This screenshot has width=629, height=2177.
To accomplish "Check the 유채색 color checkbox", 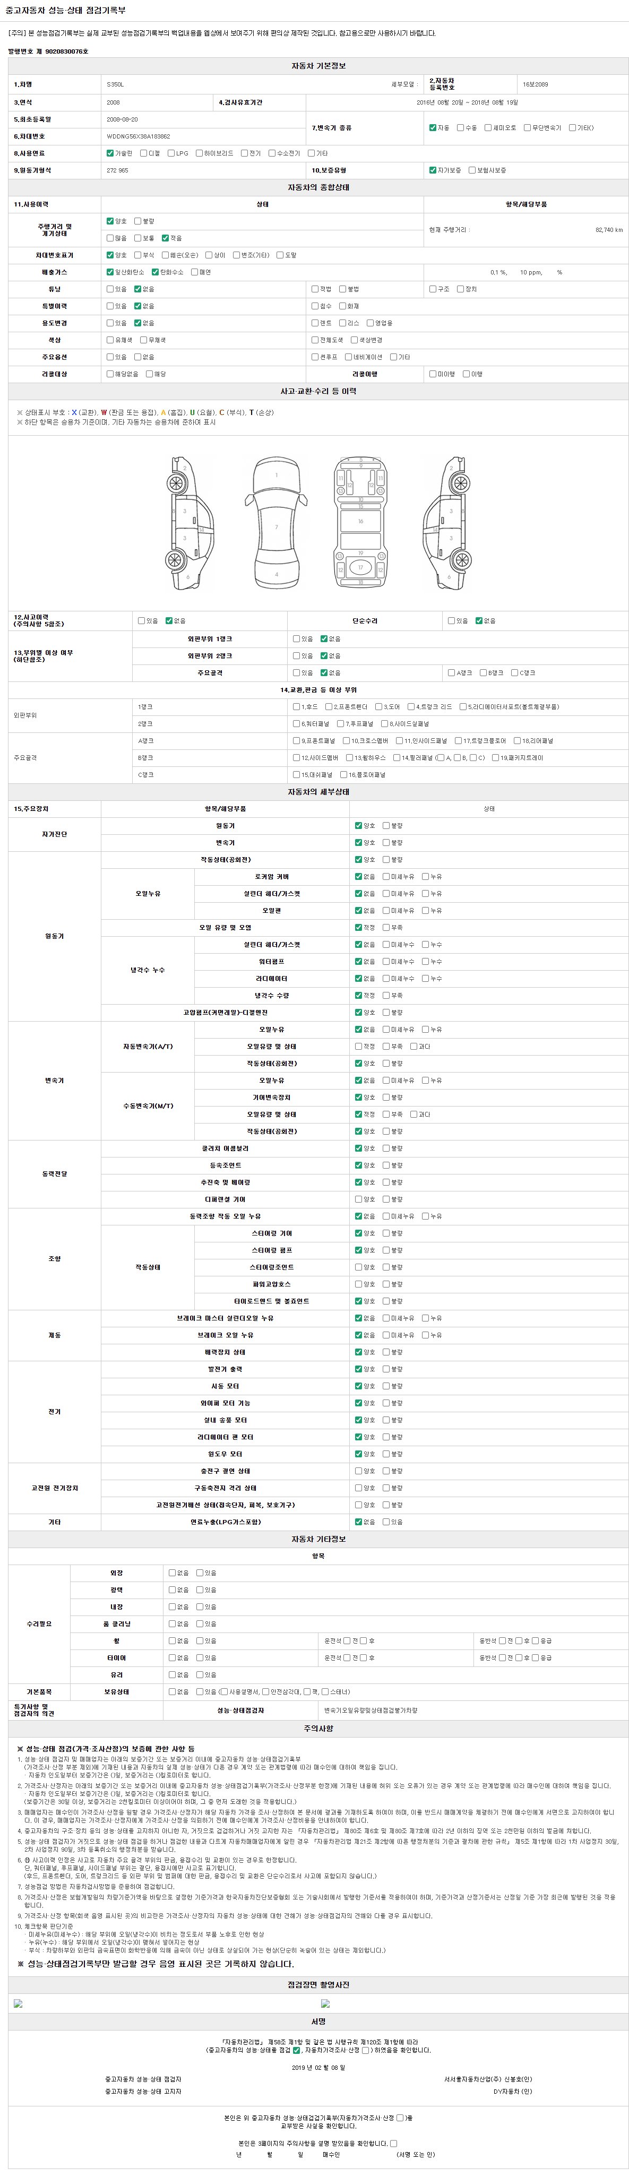I will tap(110, 340).
